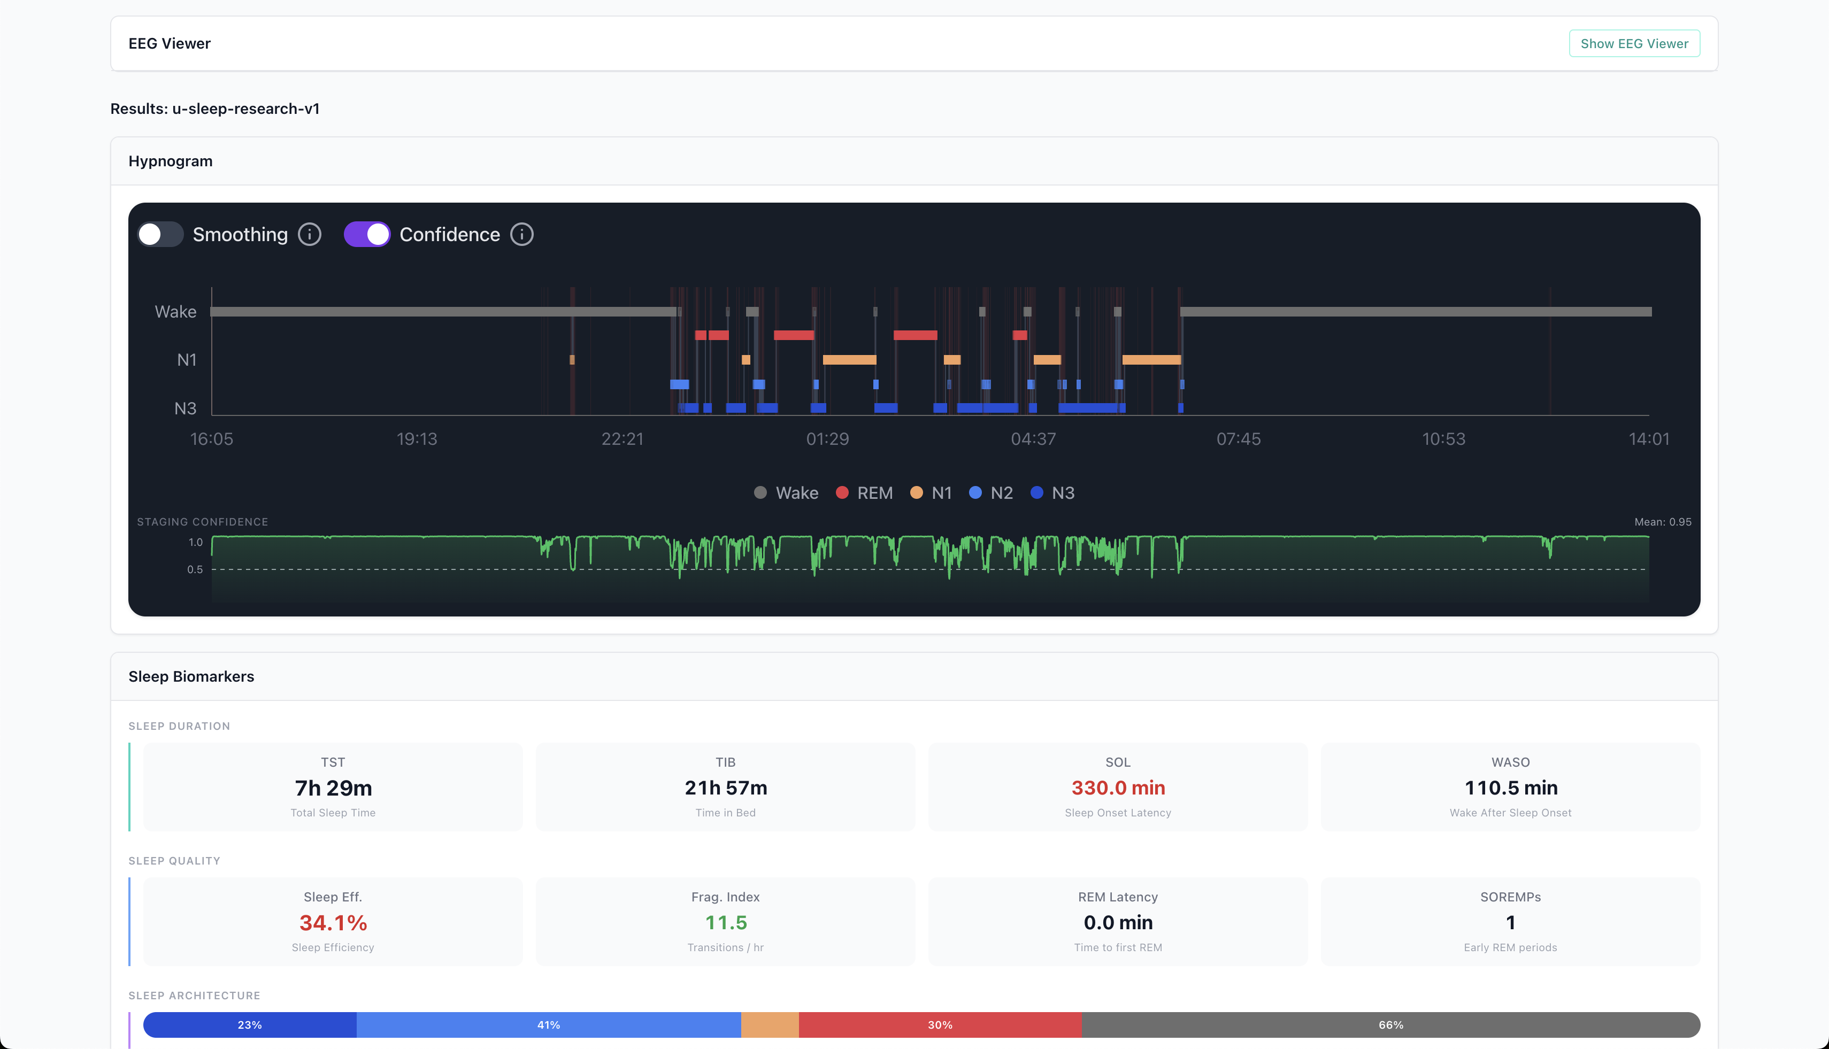The height and width of the screenshot is (1049, 1829).
Task: Select the Sleep Architecture section label
Action: (x=194, y=995)
